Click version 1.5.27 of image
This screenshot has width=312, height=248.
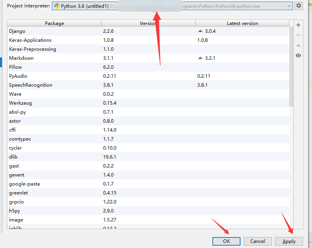click(110, 220)
